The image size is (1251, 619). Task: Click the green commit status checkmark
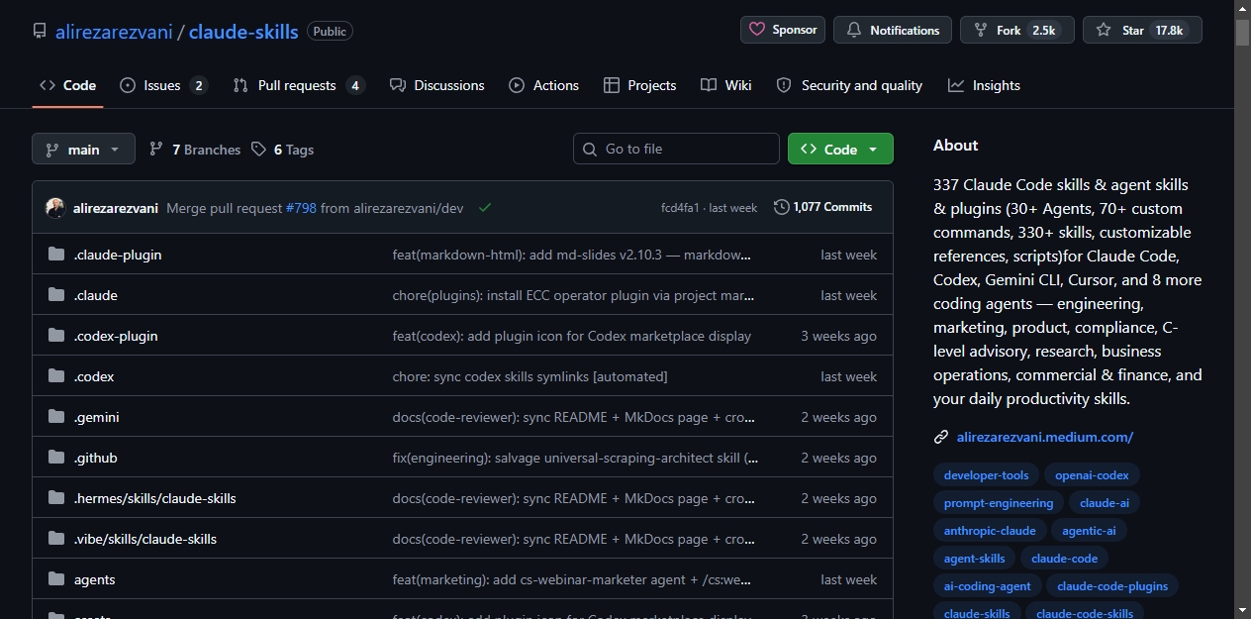point(485,208)
